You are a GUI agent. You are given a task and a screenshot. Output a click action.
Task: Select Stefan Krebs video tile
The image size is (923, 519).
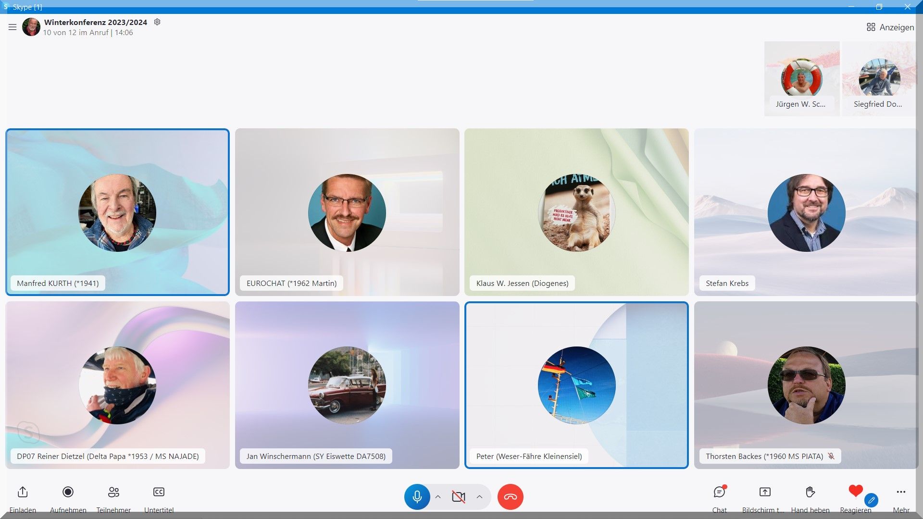tap(806, 212)
